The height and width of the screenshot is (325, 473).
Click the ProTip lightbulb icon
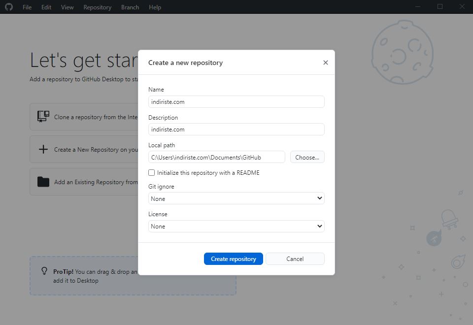[44, 271]
